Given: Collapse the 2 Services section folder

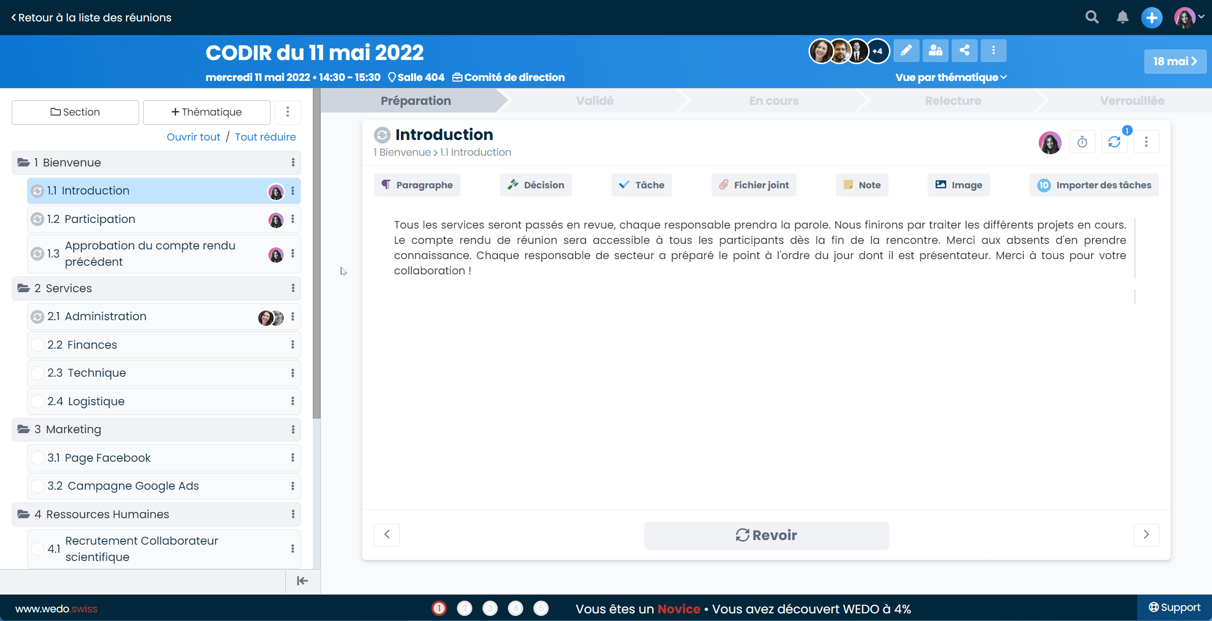Looking at the screenshot, I should (23, 288).
